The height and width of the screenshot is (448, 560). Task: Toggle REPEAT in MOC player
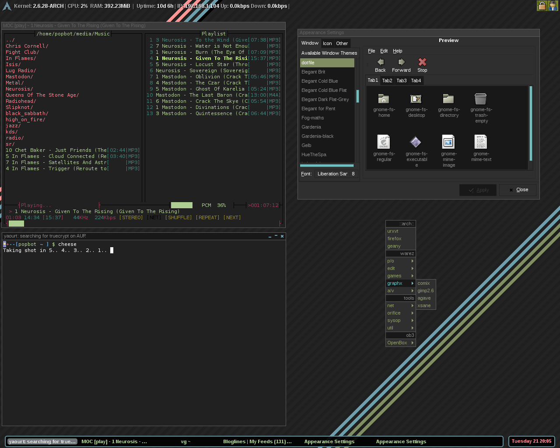(x=208, y=217)
